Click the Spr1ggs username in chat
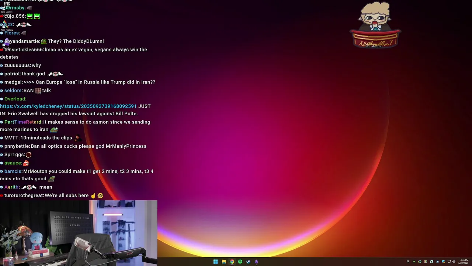 tap(14, 155)
